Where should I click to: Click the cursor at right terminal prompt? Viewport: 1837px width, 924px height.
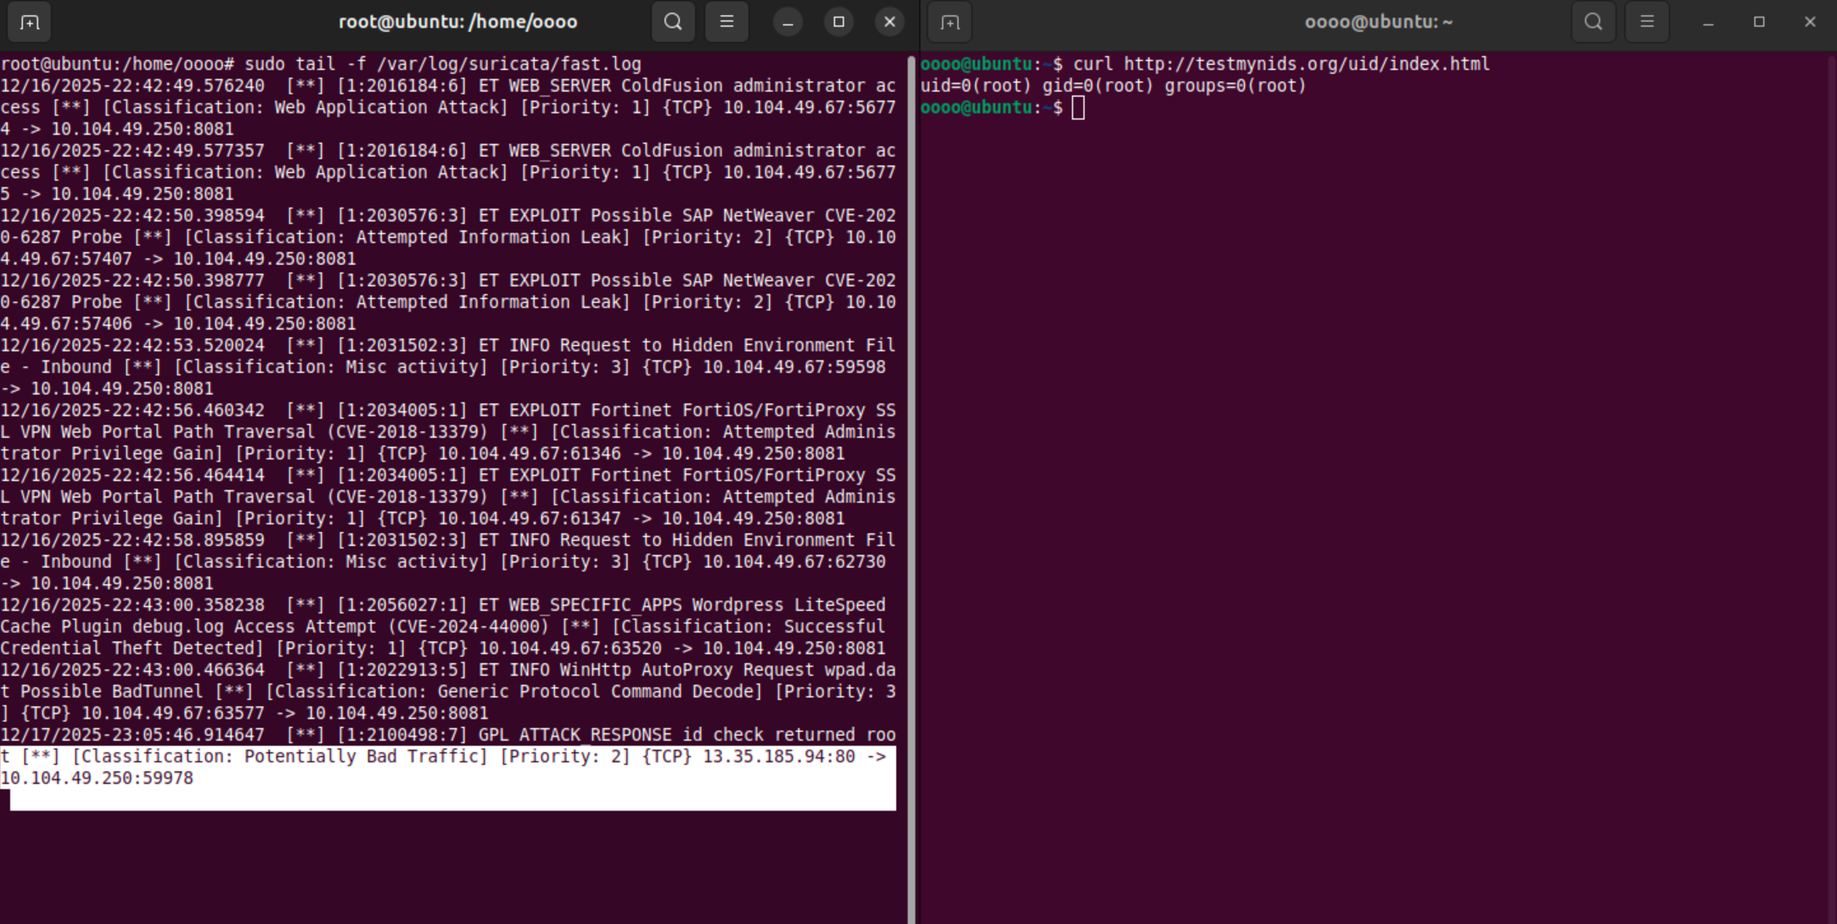coord(1078,108)
